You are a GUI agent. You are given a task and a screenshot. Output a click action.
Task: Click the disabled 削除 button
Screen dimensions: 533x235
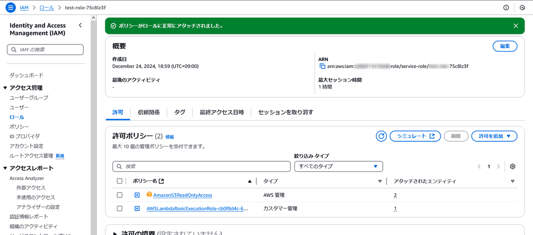click(456, 136)
